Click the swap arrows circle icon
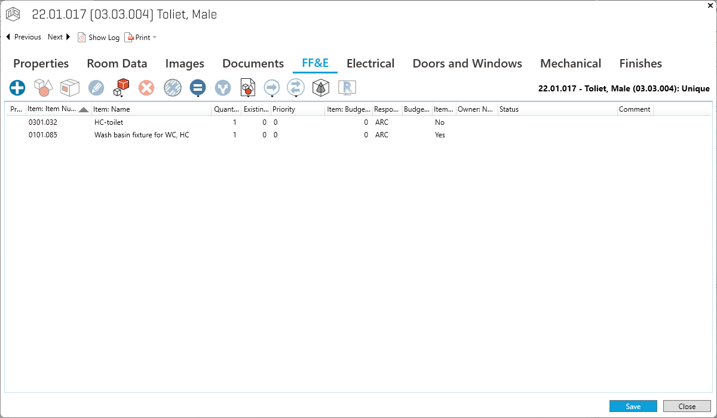Image resolution: width=717 pixels, height=418 pixels. pyautogui.click(x=296, y=88)
